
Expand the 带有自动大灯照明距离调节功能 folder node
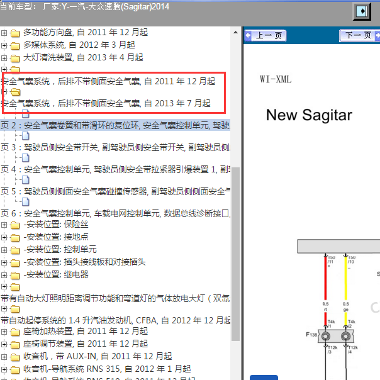(x=4, y=287)
